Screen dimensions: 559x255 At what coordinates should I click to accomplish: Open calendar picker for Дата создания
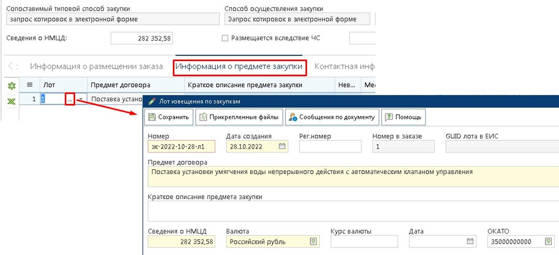[282, 146]
